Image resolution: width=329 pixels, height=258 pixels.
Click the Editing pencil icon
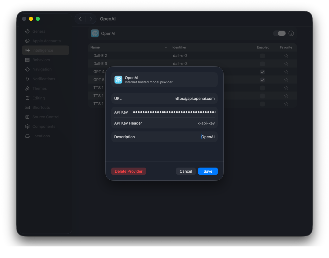click(27, 98)
